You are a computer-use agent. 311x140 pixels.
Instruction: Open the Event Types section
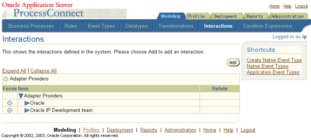[x=101, y=26]
